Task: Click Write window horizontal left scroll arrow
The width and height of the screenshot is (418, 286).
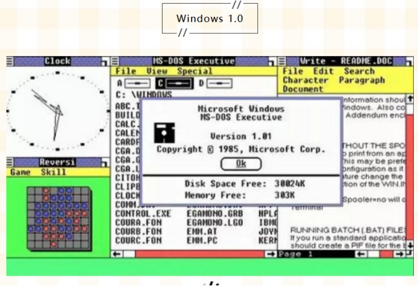Action: pos(361,254)
